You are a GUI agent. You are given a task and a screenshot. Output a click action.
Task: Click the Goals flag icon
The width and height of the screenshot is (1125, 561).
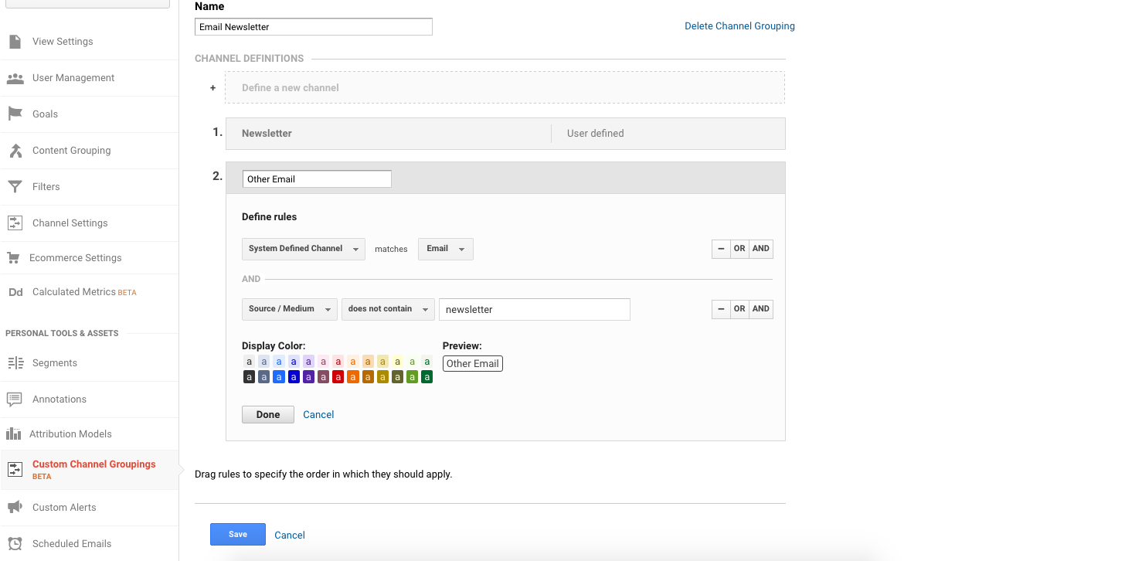pos(14,114)
